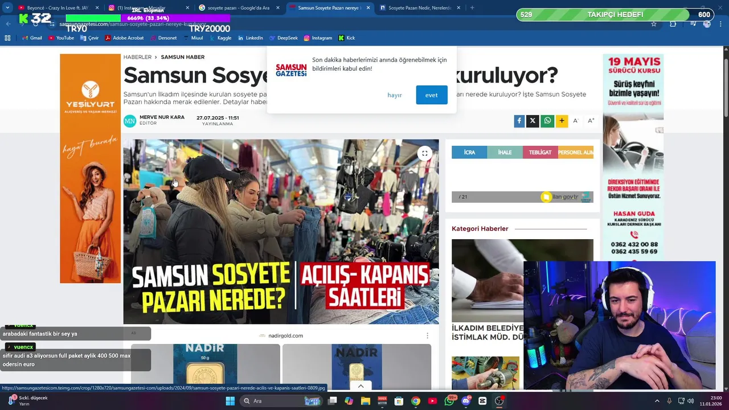Open the LinkedIn bookmark
Screen dimensions: 729x410
[251, 38]
